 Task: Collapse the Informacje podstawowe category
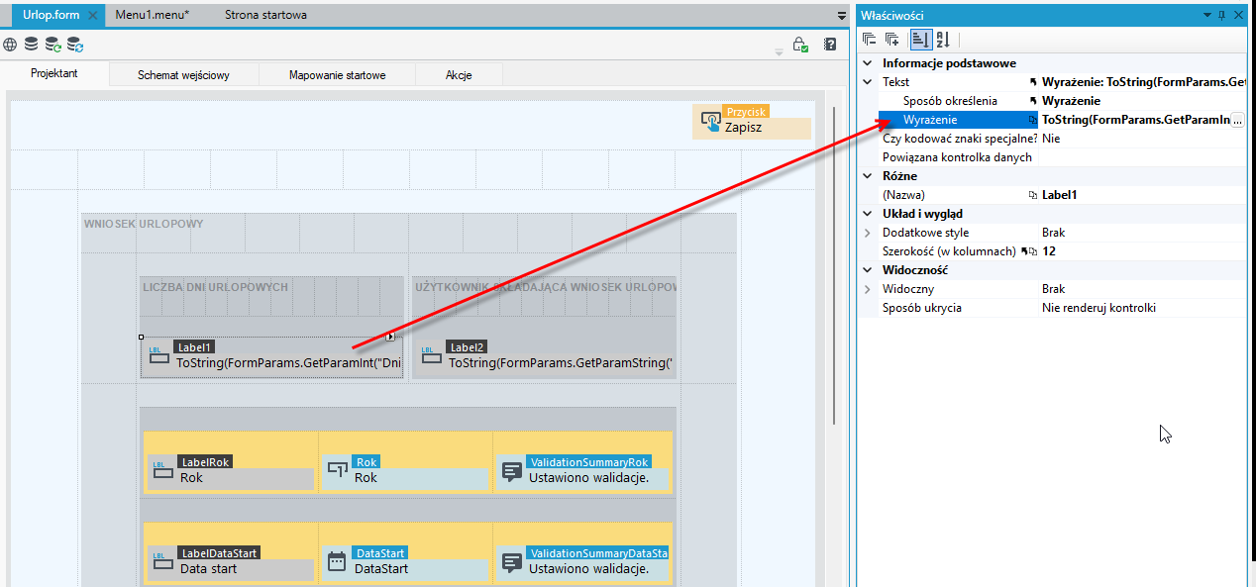pos(868,63)
